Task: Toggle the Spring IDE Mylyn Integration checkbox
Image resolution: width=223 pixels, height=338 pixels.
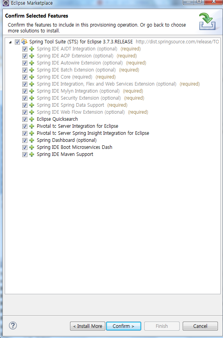Action: (25, 91)
